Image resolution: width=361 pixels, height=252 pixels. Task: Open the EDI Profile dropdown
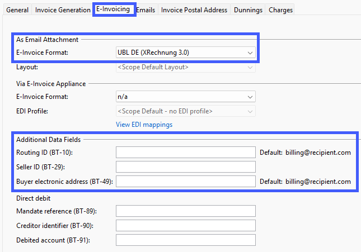point(185,111)
